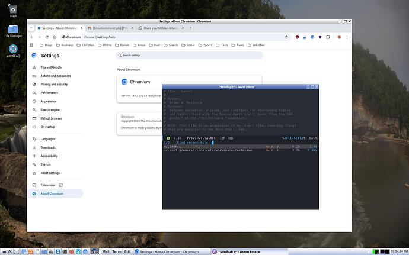Click Edit button in taskbar
The height and width of the screenshot is (255, 409).
click(x=127, y=251)
